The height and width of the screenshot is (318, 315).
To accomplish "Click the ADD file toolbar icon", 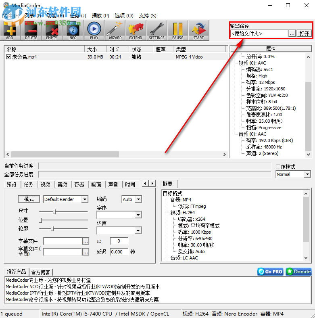I will point(10,30).
